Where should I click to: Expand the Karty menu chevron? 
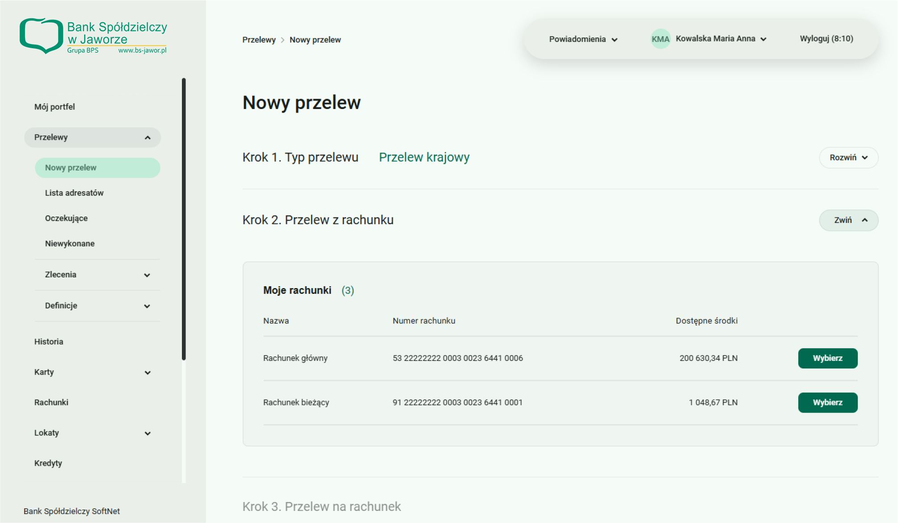pos(148,372)
